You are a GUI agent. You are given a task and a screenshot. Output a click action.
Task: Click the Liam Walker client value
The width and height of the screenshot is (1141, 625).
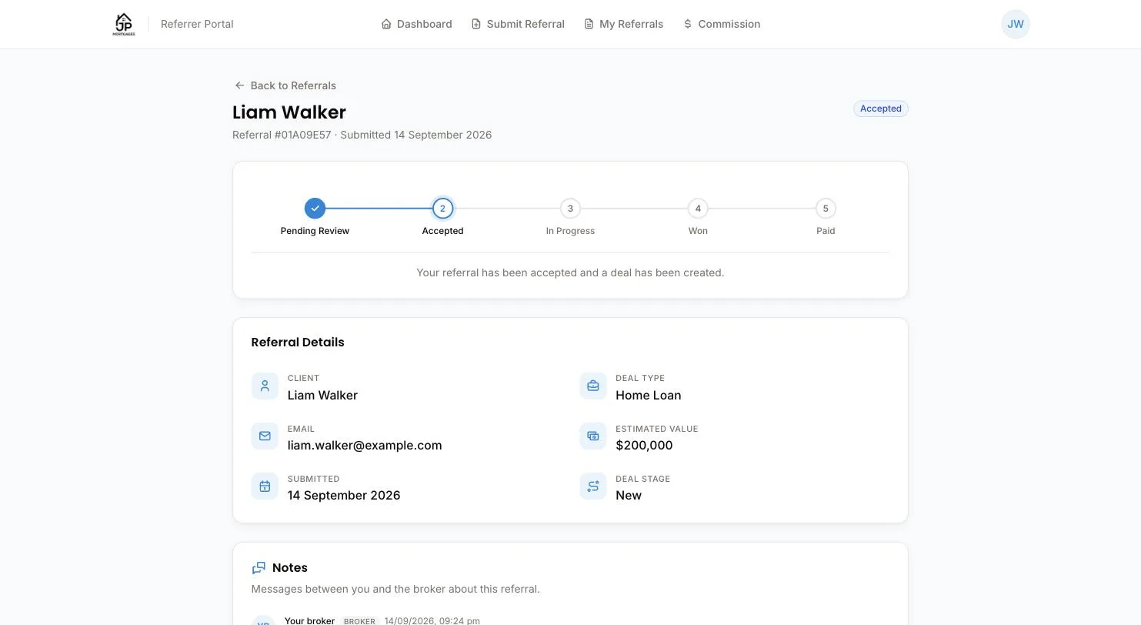[322, 395]
